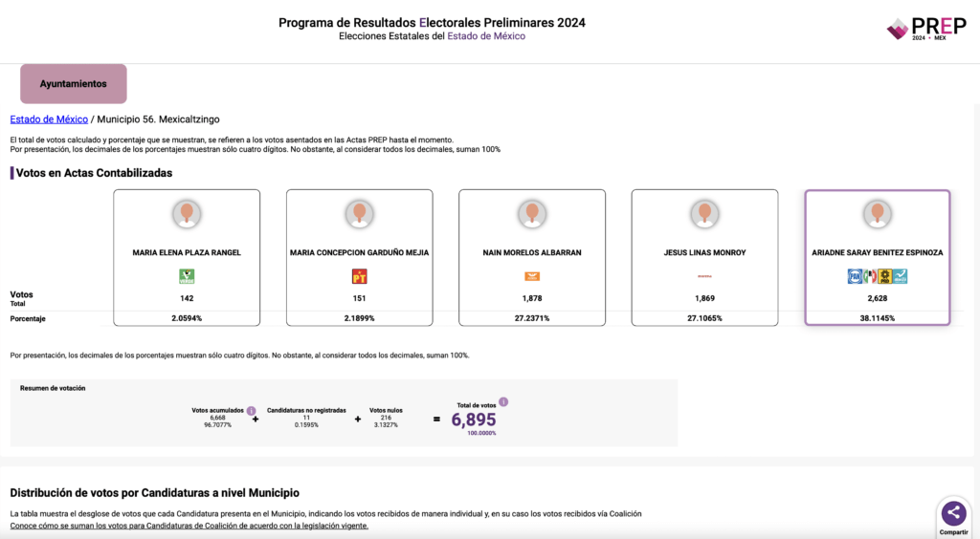
Task: Click the Movimiento Ciudadano party logo
Action: 532,276
